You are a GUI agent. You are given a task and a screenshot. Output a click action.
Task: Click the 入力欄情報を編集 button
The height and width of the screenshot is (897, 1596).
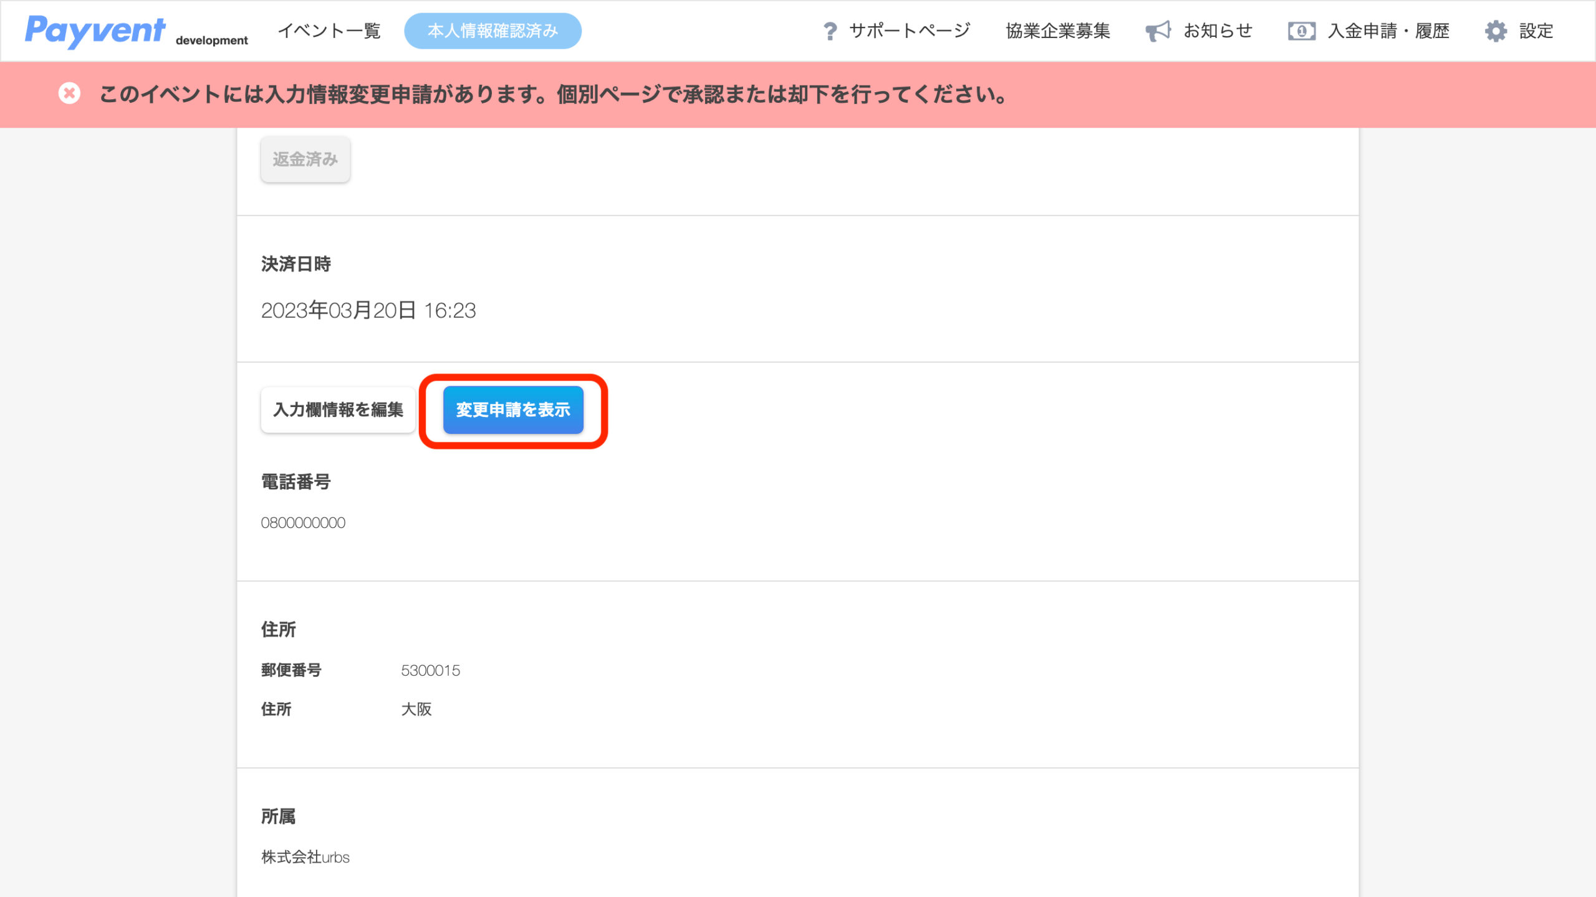coord(338,410)
